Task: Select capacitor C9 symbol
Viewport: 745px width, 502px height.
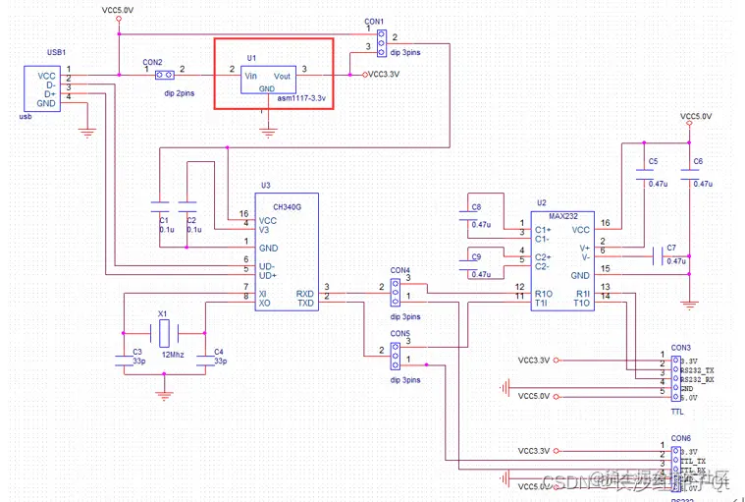Action: click(x=468, y=265)
